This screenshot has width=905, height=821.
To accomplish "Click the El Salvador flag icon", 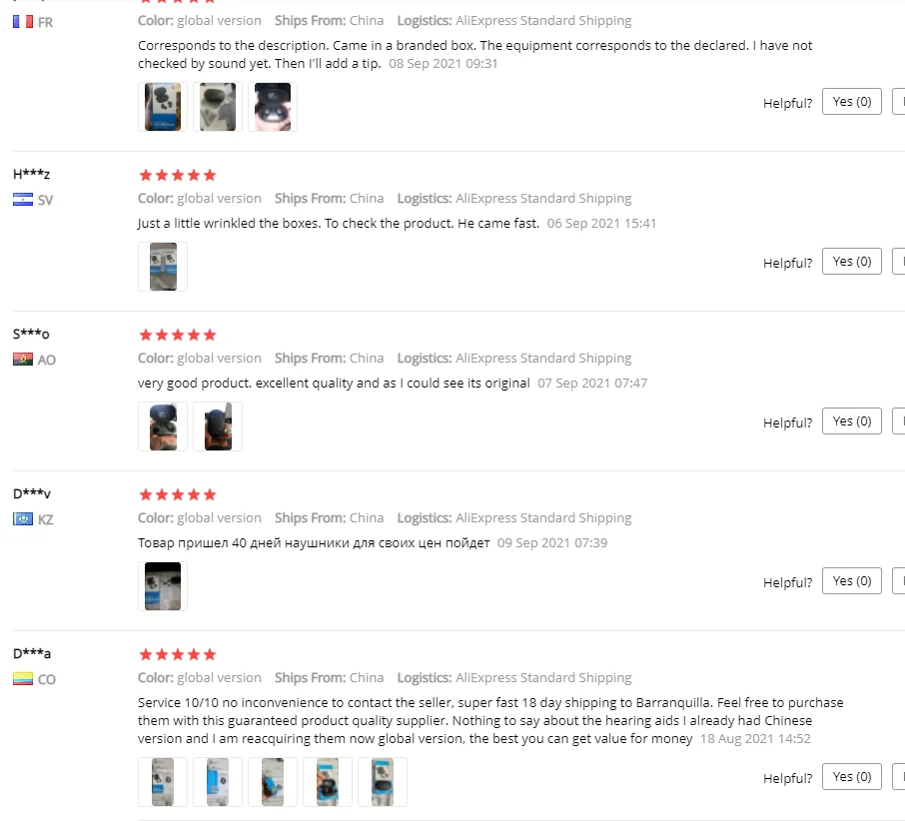I will [23, 200].
